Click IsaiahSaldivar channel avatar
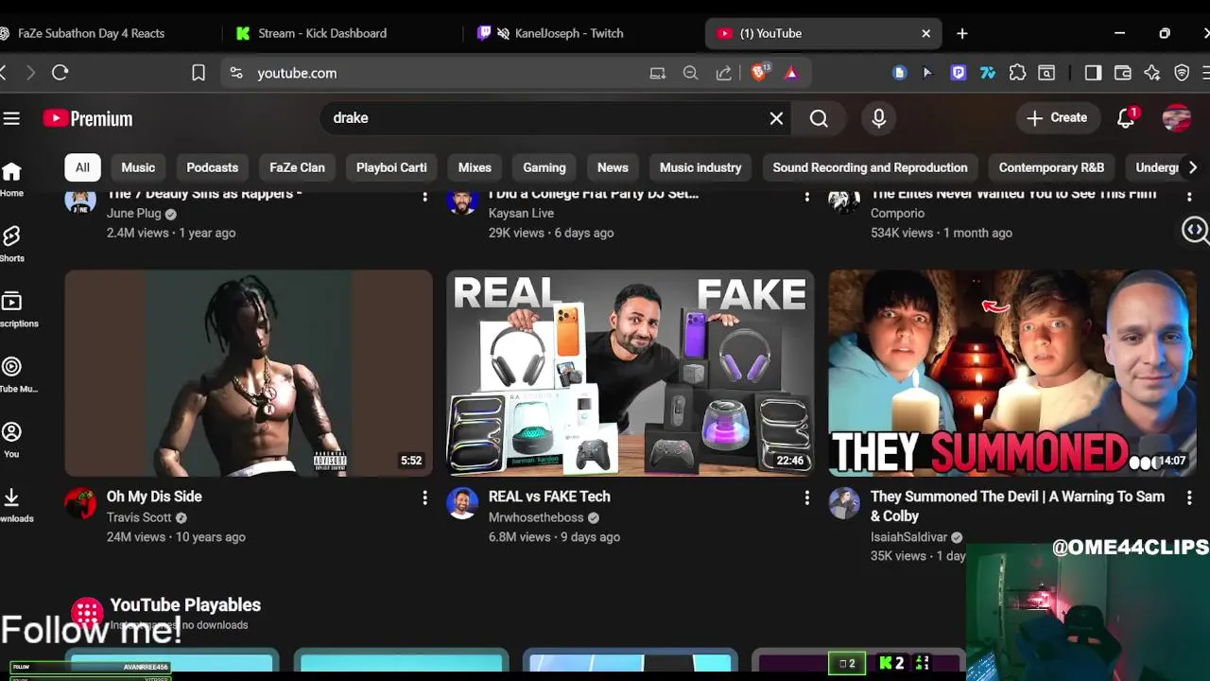 tap(844, 503)
